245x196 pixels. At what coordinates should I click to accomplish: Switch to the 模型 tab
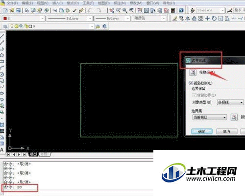(34, 154)
